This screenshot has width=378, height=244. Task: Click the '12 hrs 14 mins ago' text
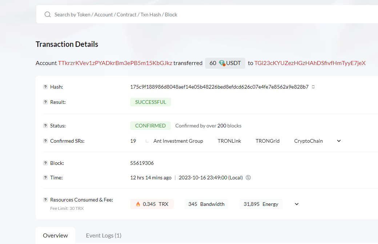pyautogui.click(x=151, y=178)
